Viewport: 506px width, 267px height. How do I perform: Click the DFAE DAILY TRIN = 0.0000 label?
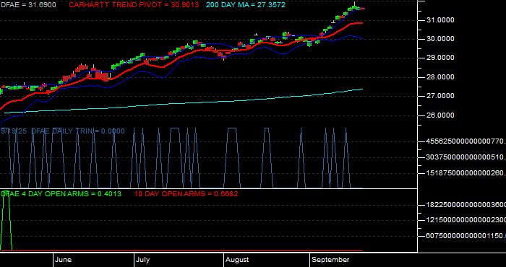point(78,131)
